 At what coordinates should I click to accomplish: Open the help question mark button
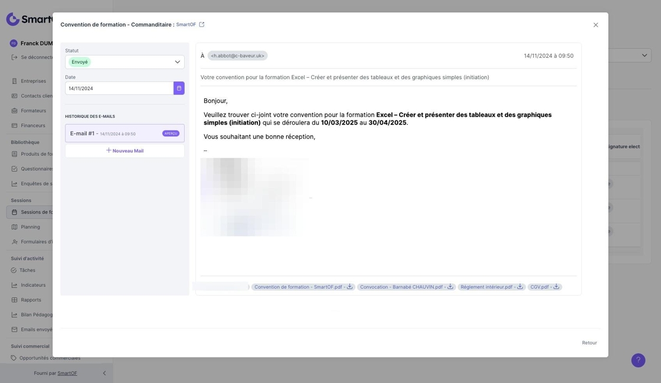[x=638, y=360]
